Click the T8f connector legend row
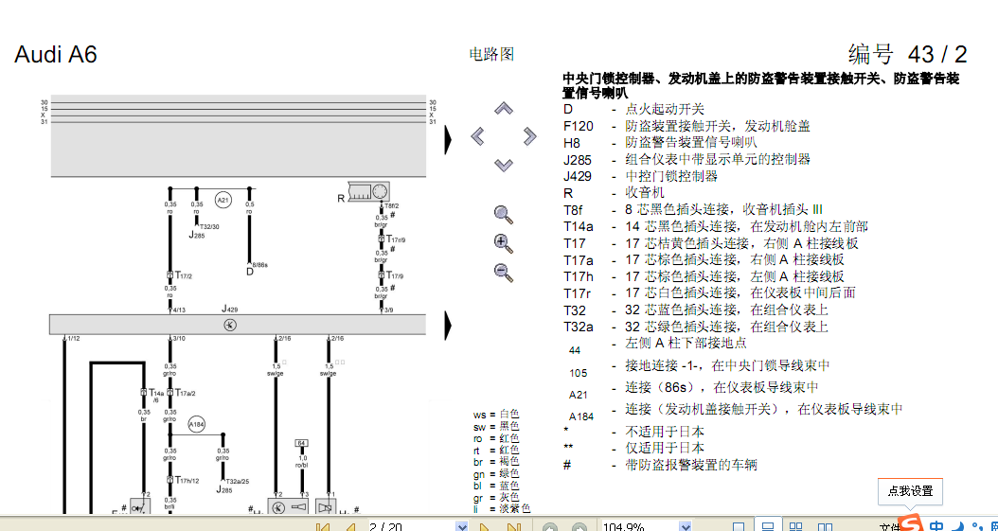 point(693,209)
